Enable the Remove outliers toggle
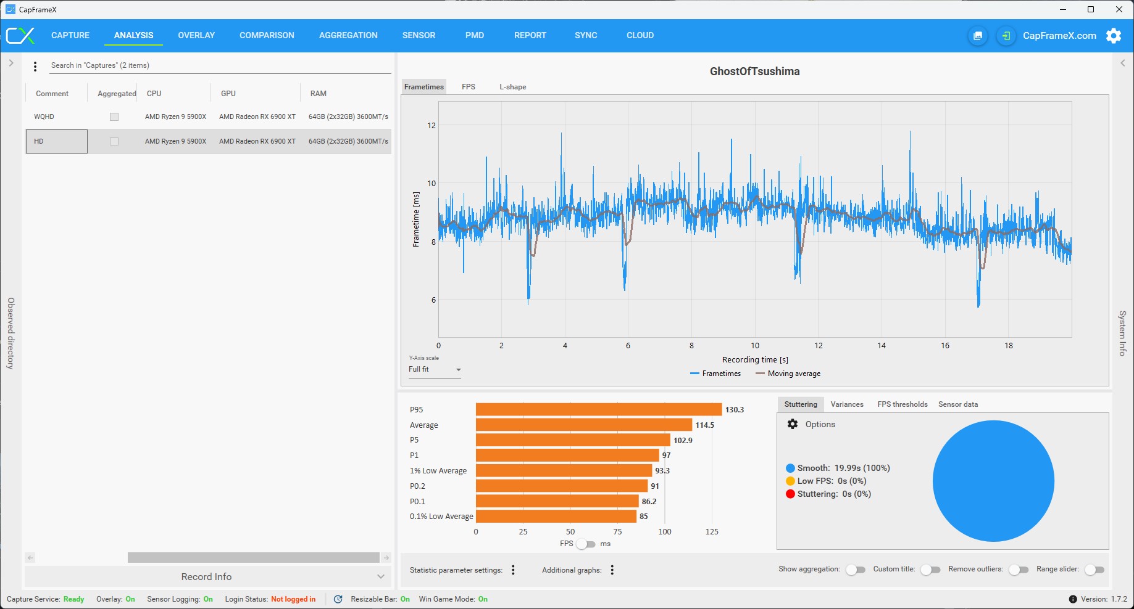This screenshot has width=1134, height=609. [1019, 570]
